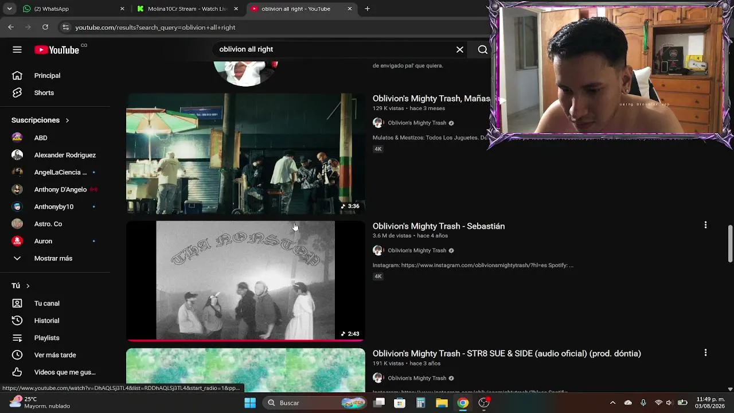Click the YouTube logo

[57, 50]
